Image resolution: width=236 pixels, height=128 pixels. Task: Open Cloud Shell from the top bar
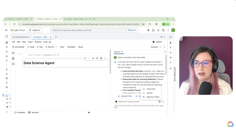153,30
